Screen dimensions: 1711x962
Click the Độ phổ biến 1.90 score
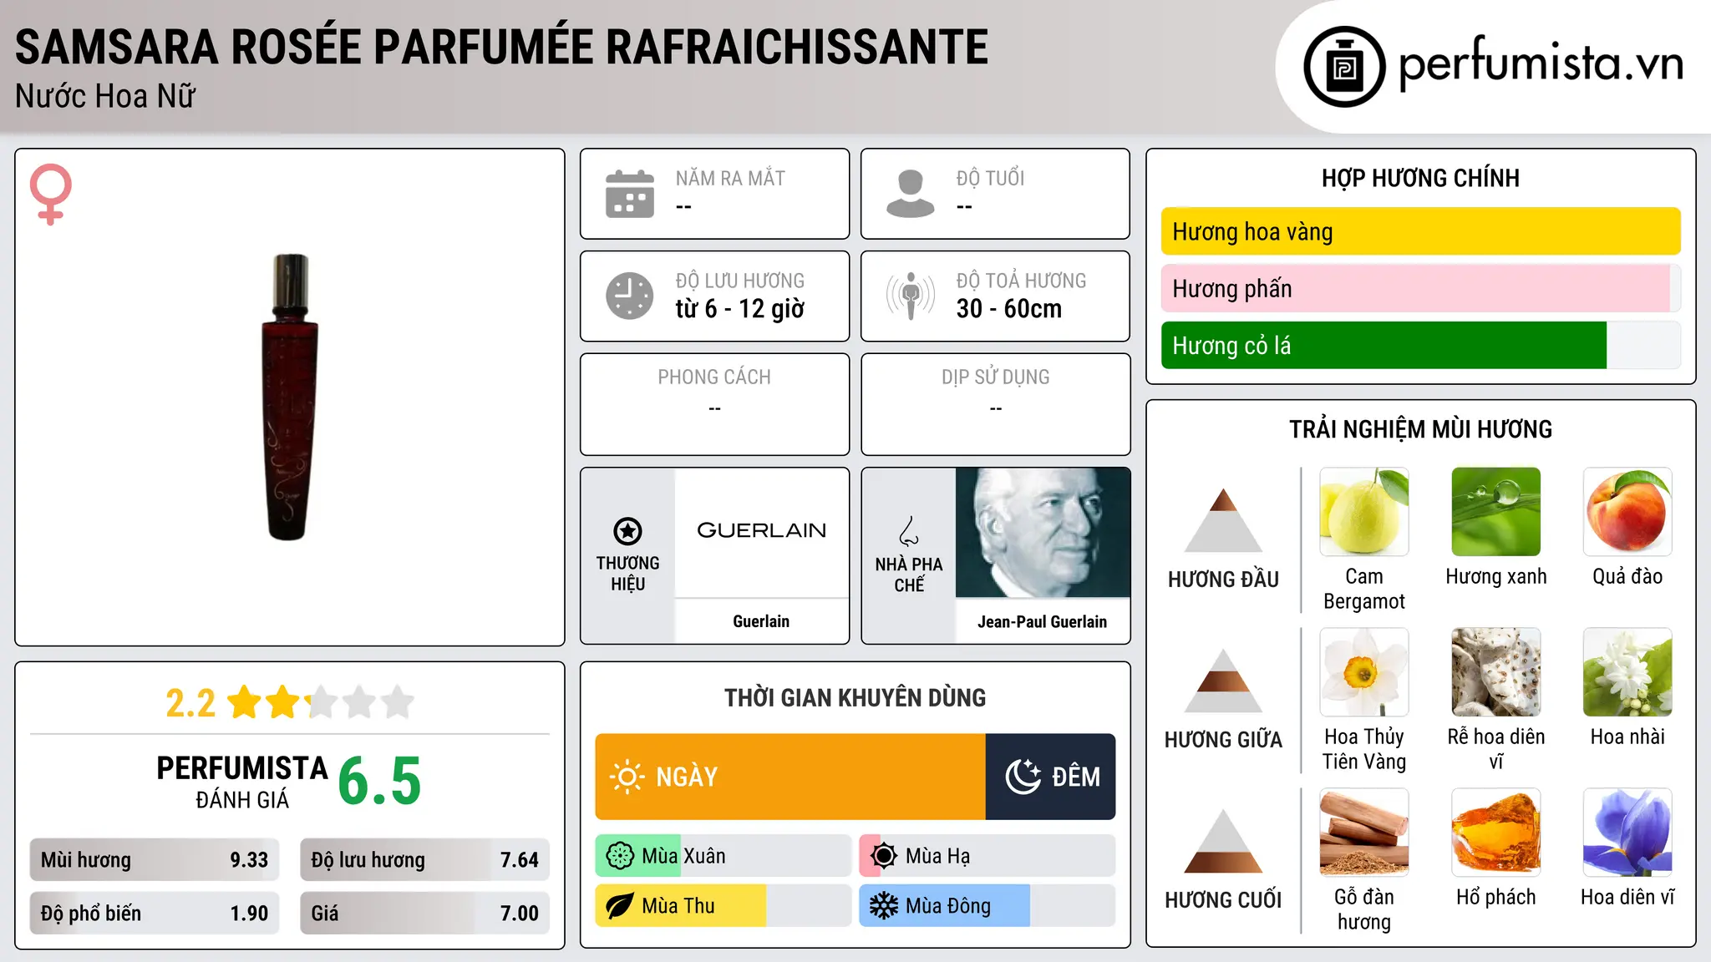tap(155, 914)
